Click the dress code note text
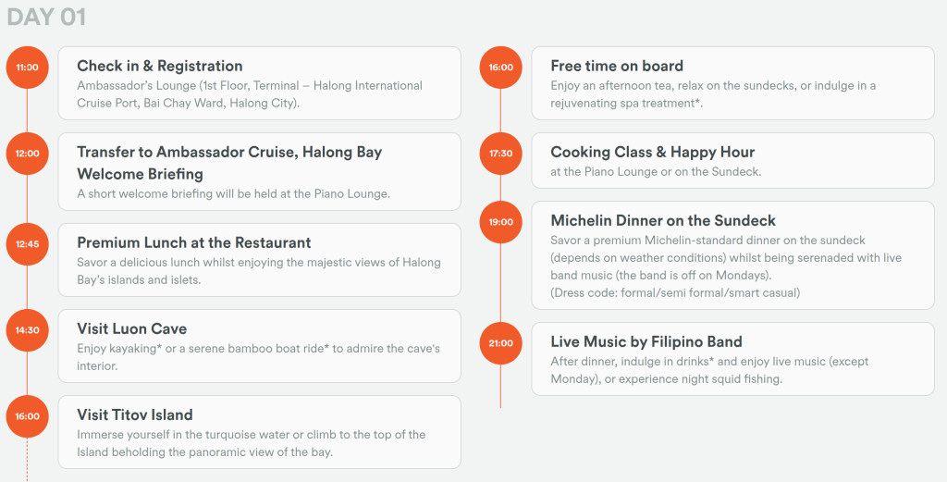The image size is (947, 482). [x=675, y=292]
